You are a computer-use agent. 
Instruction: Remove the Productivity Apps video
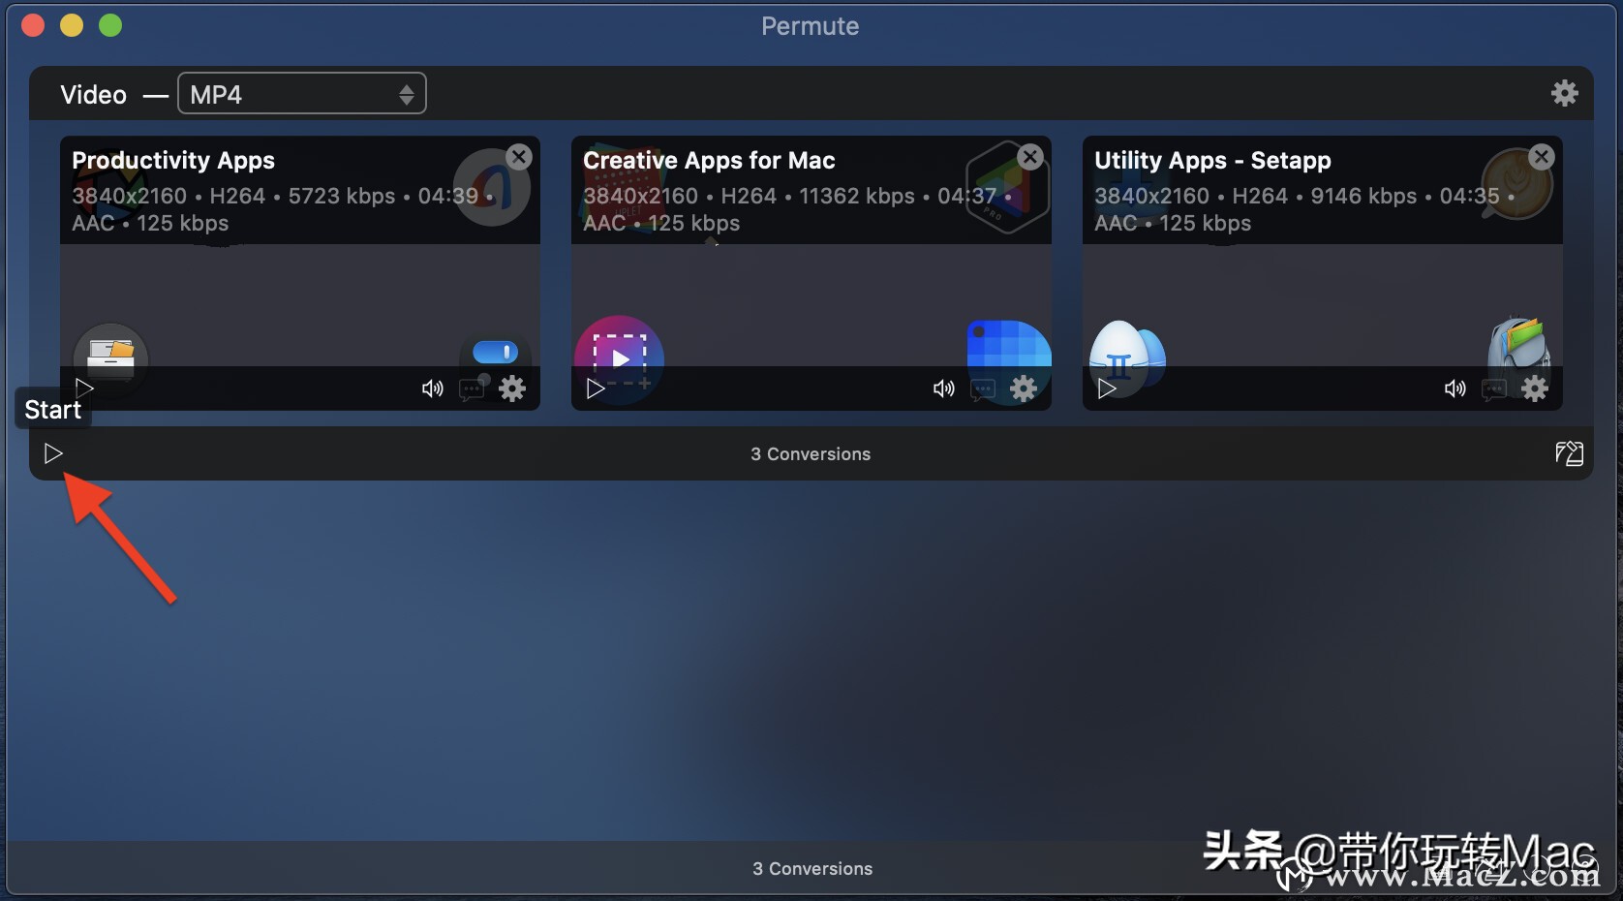coord(520,157)
